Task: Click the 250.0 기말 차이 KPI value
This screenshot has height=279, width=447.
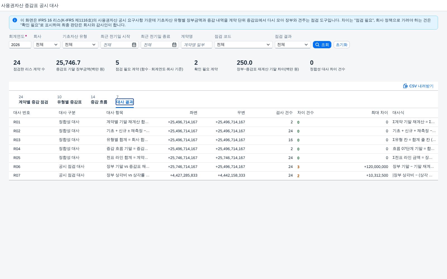Action: pos(244,63)
